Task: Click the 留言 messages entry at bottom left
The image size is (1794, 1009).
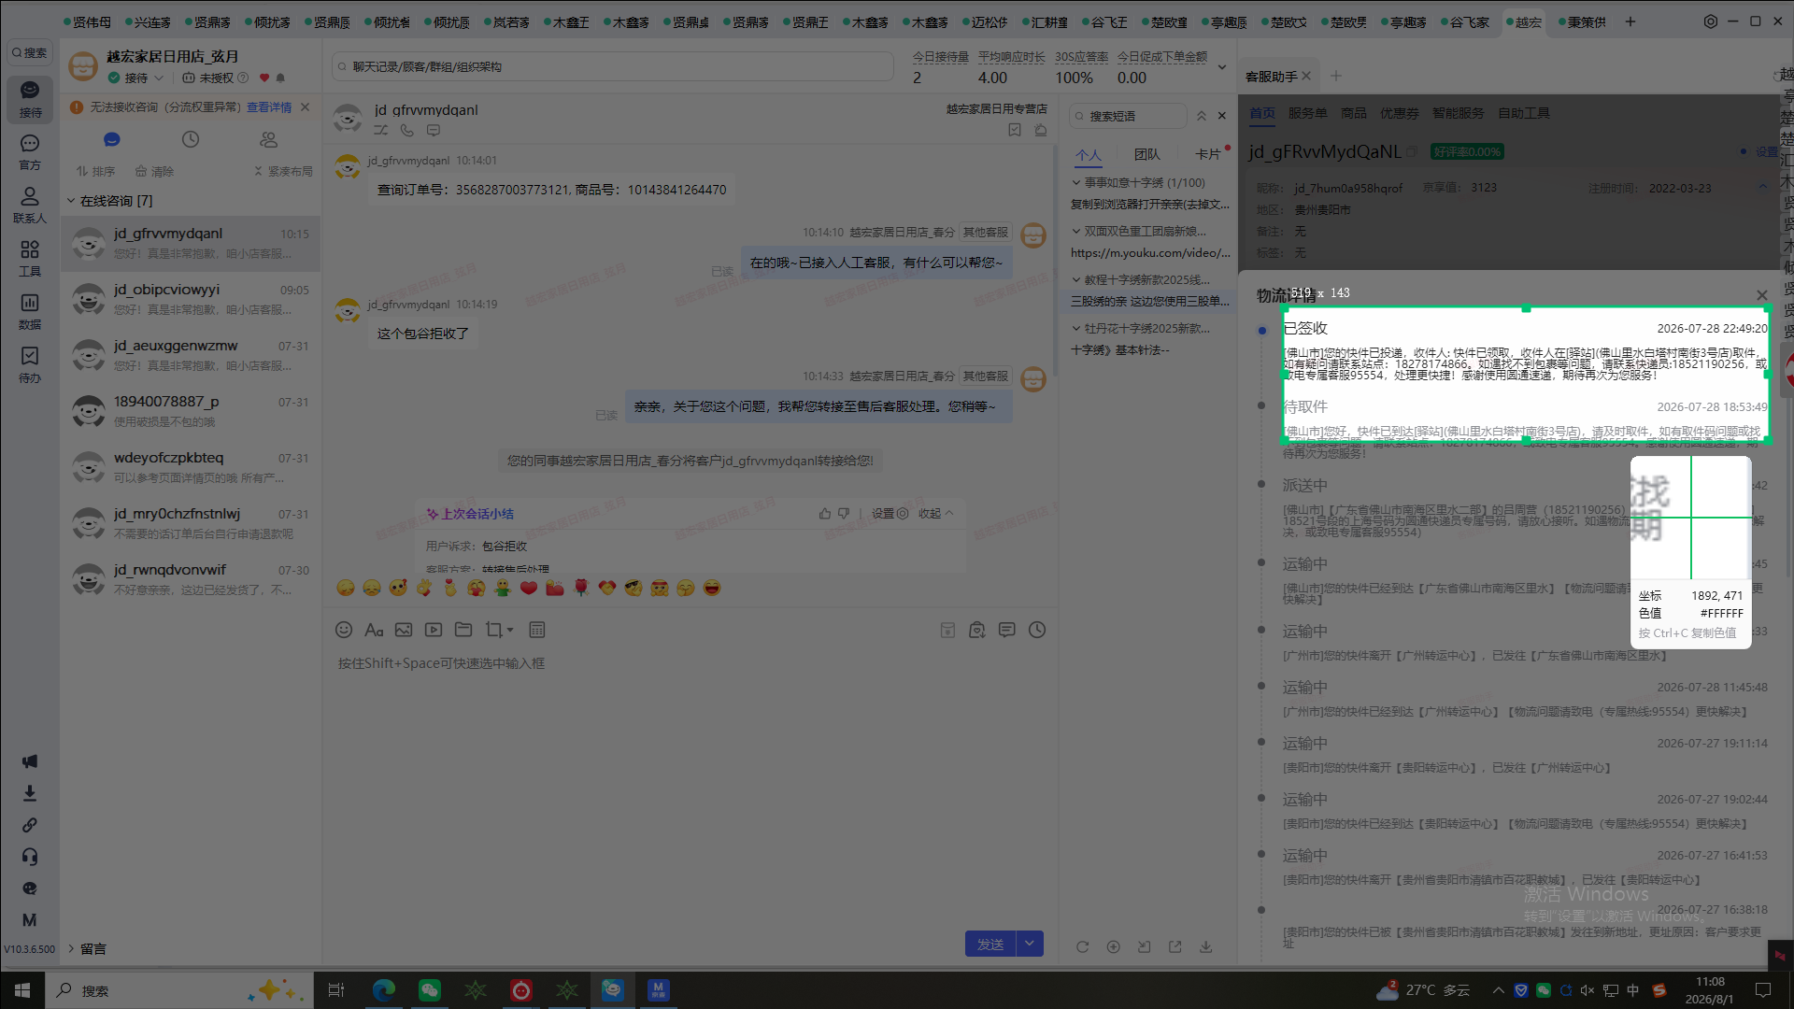Action: coord(93,949)
